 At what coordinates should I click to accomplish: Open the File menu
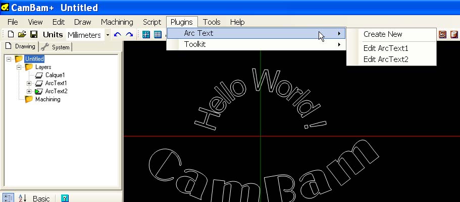13,22
